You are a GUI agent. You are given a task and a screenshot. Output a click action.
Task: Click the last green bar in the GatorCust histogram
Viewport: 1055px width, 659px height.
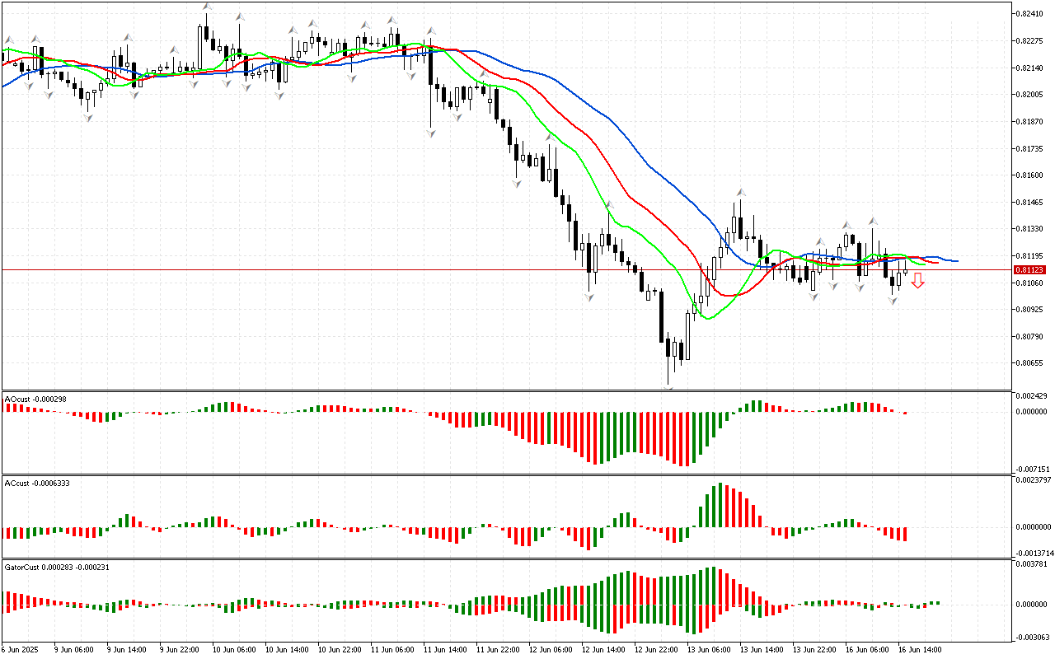pos(936,602)
